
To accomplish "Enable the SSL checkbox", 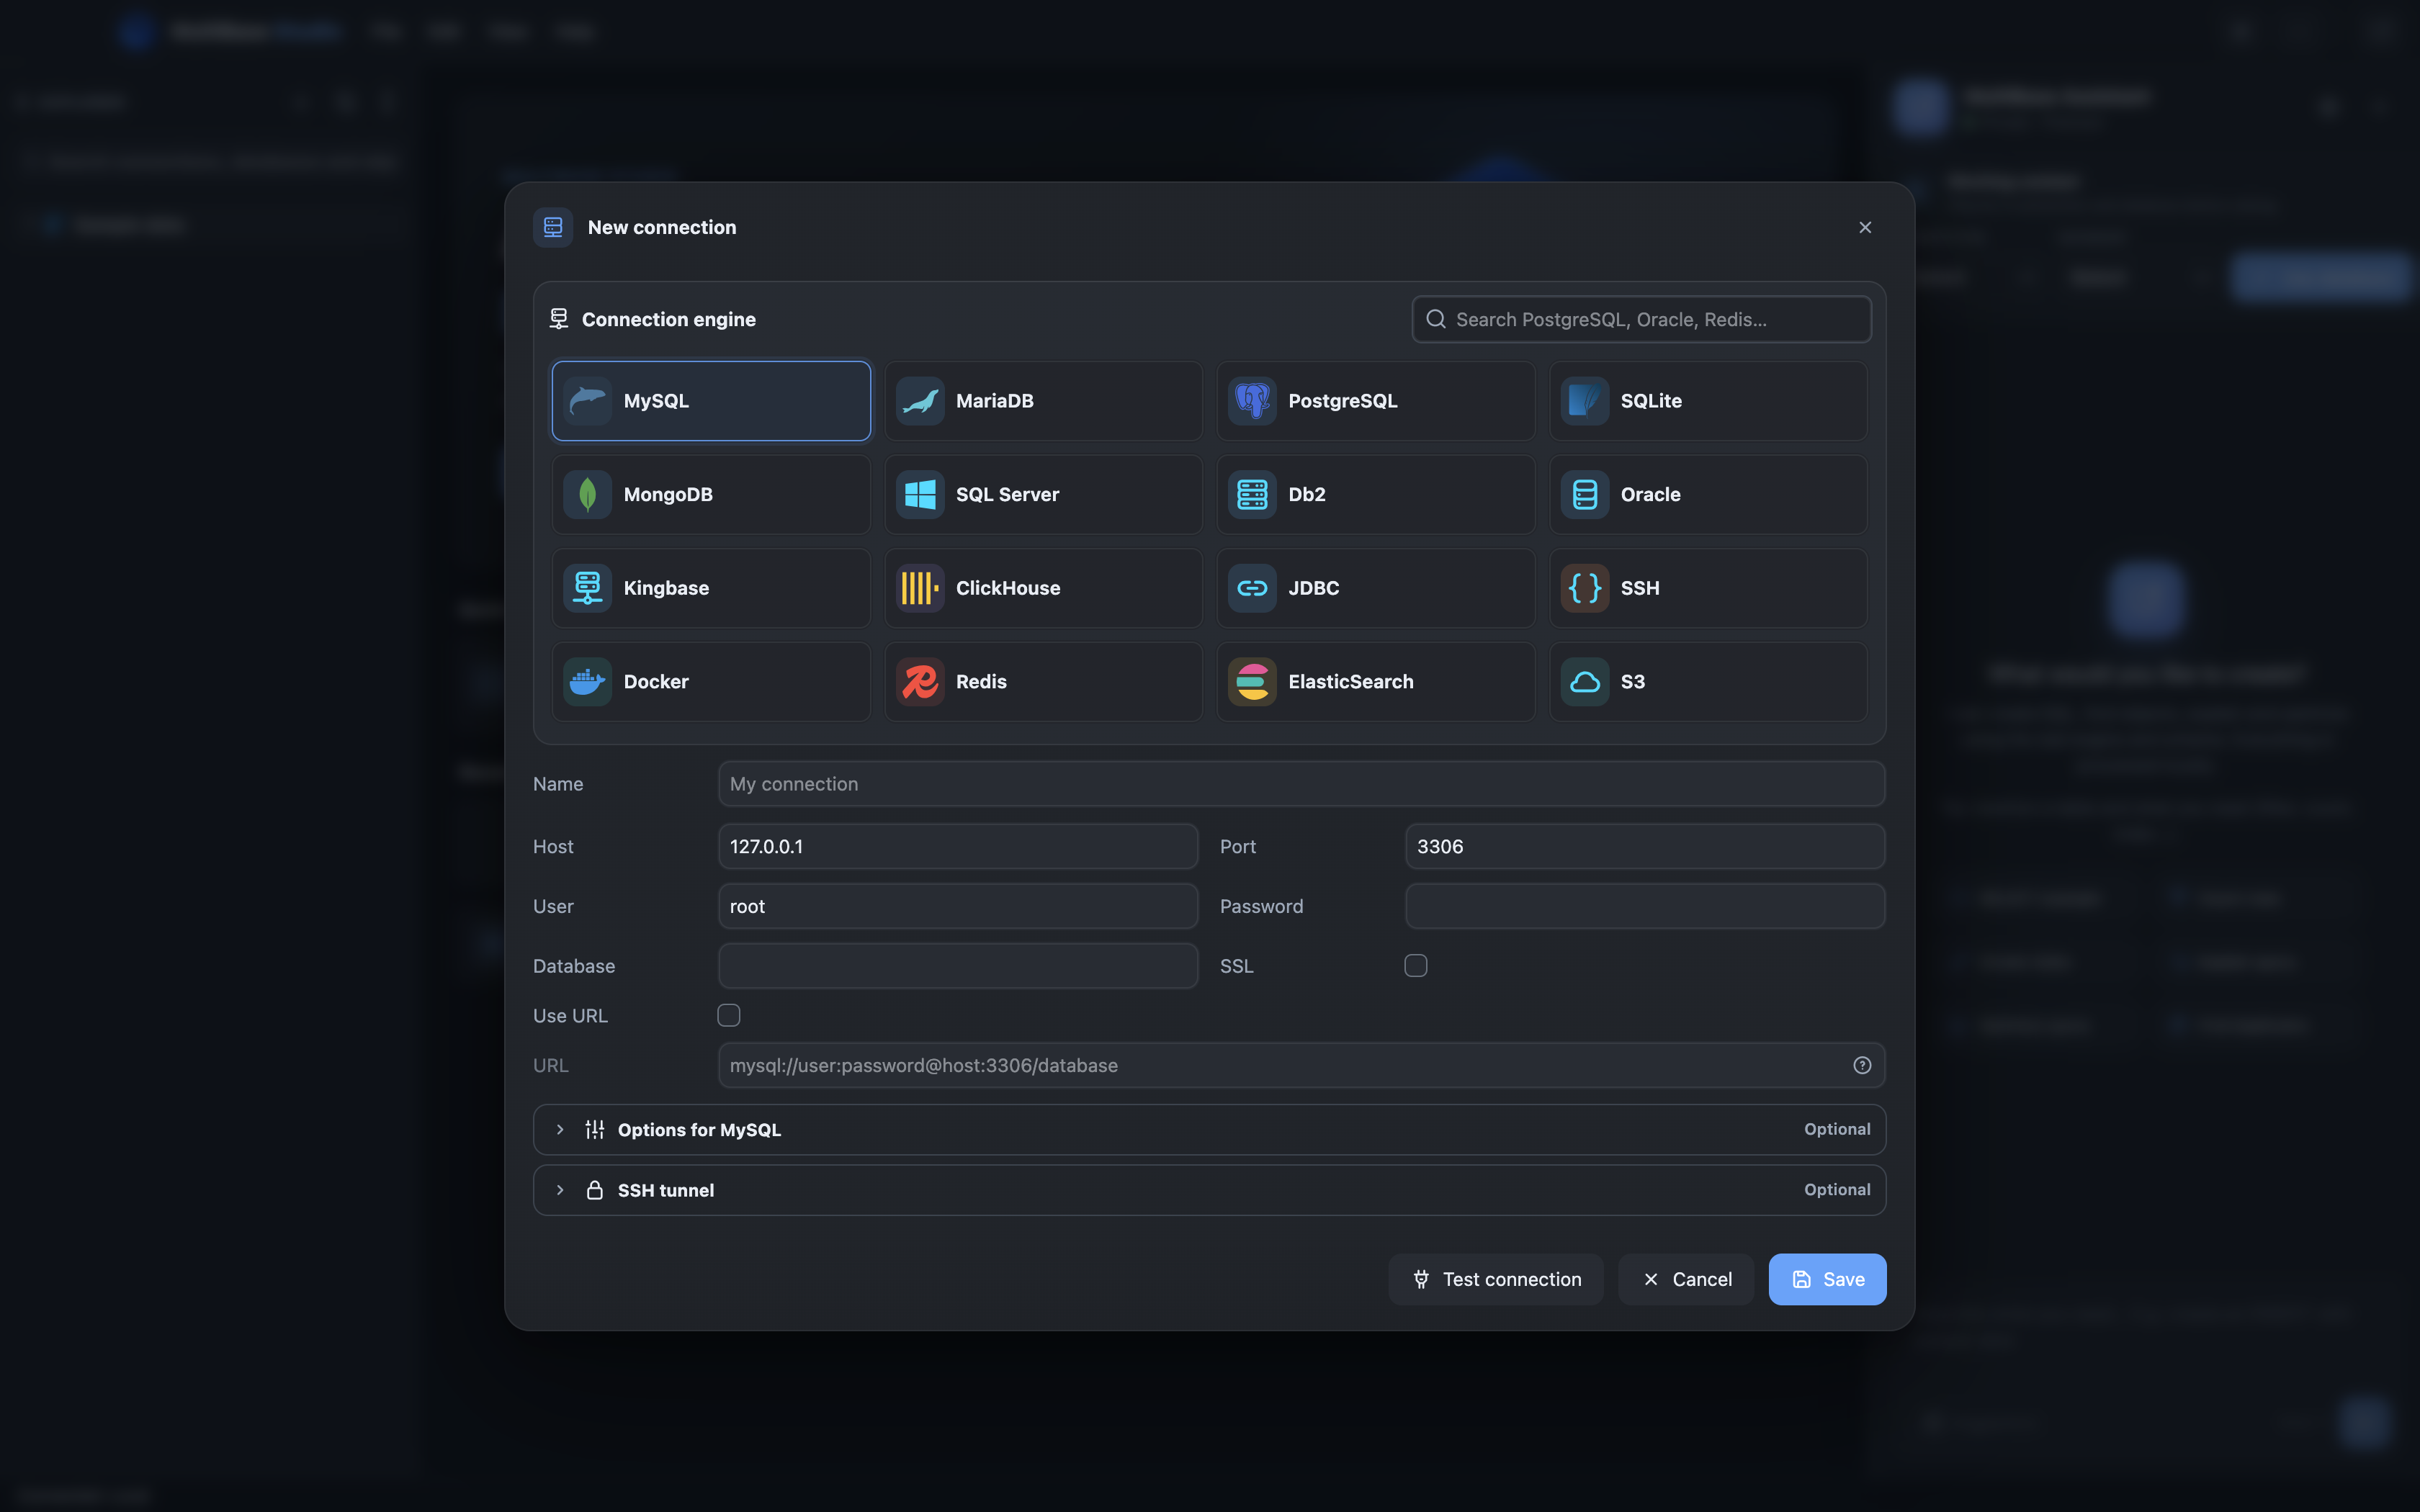I will 1415,966.
